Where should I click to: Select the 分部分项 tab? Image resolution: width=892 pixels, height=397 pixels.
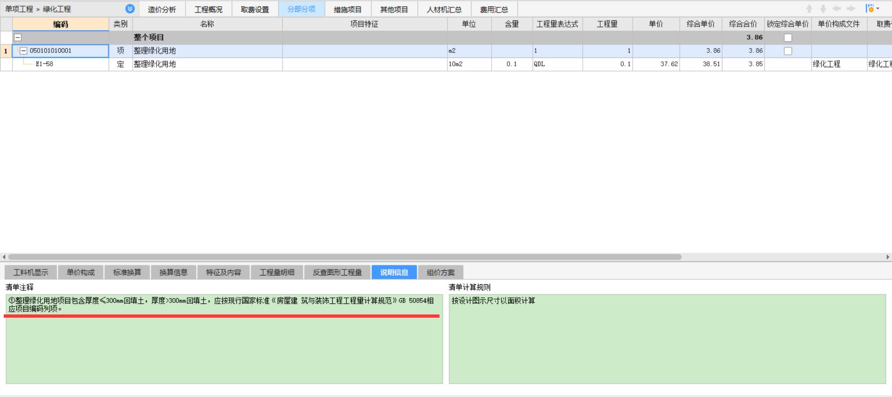[x=301, y=9]
